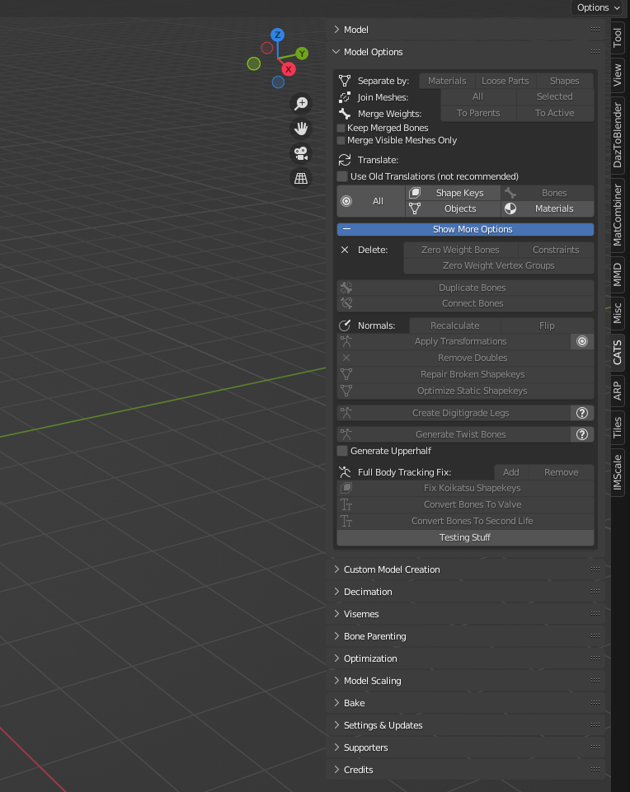Enable Keep Merged Bones checkbox
The height and width of the screenshot is (792, 630).
(x=341, y=128)
